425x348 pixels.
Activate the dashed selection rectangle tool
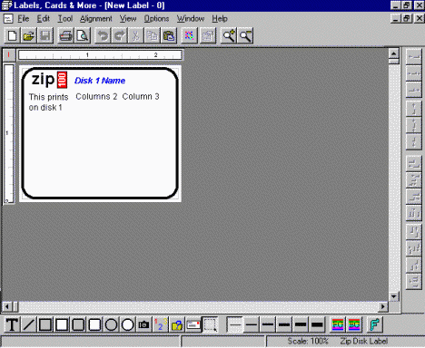(x=210, y=325)
